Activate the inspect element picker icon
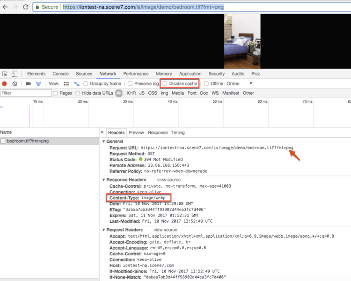The image size is (351, 281). [5, 74]
